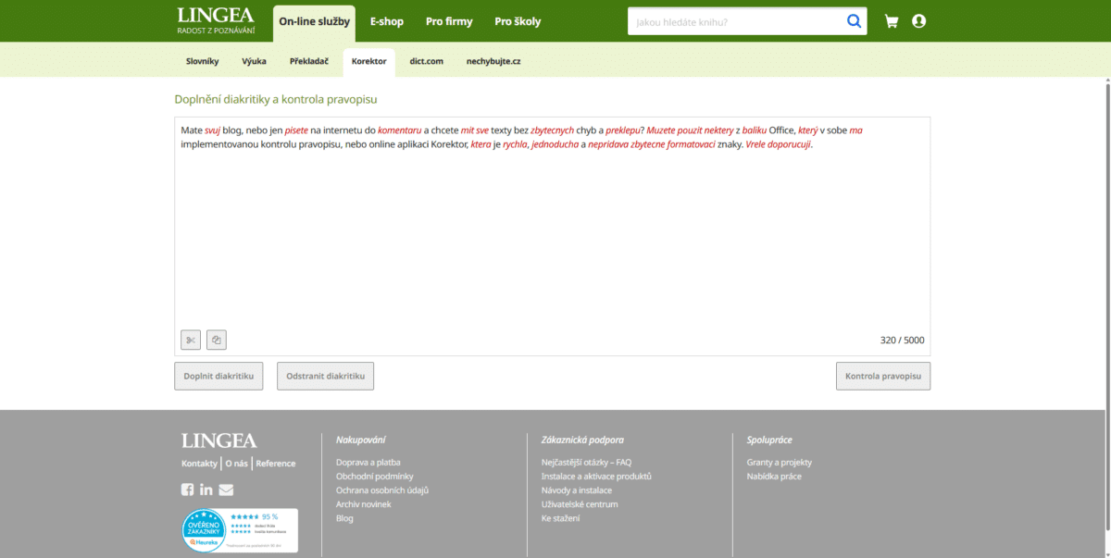Click the scissors cut icon below the text

click(x=191, y=341)
